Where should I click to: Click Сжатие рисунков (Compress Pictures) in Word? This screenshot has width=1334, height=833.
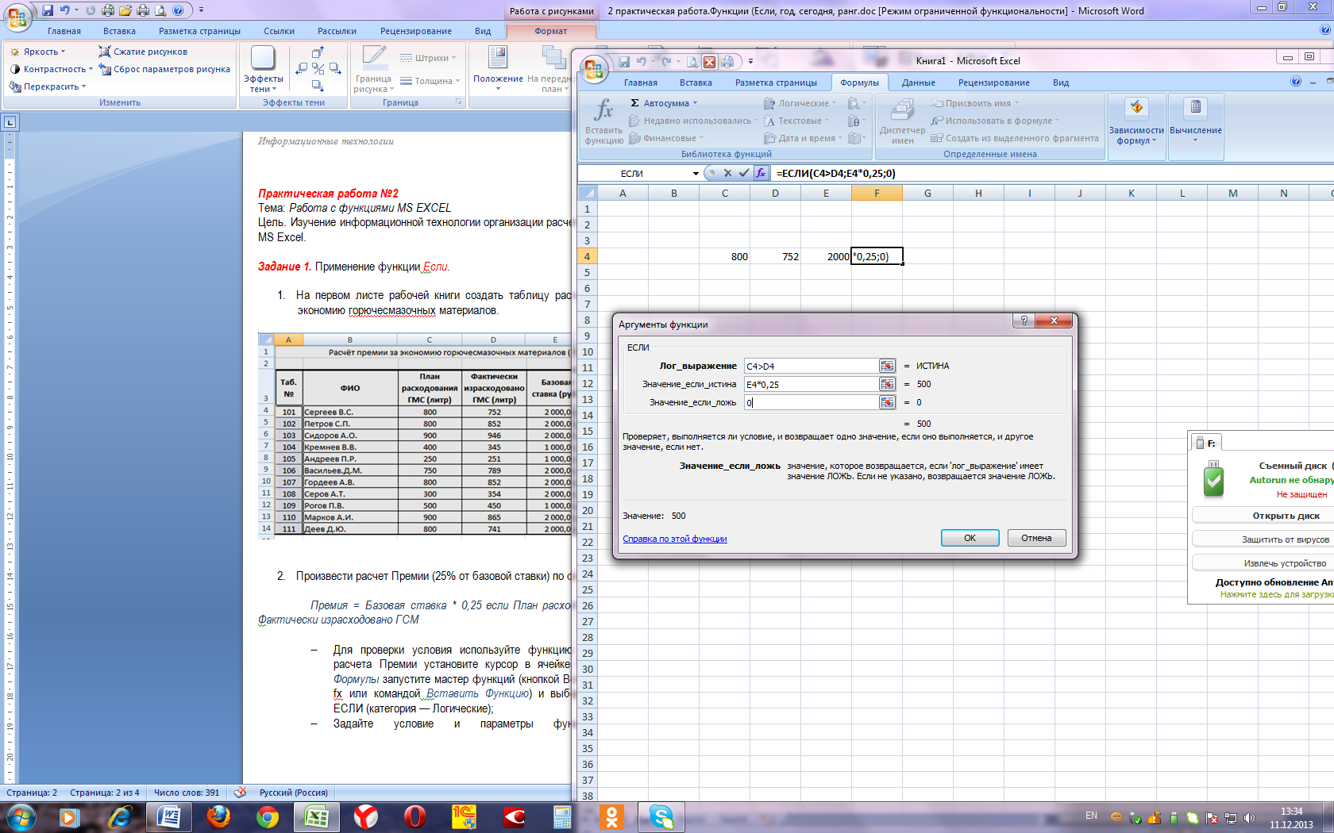143,52
